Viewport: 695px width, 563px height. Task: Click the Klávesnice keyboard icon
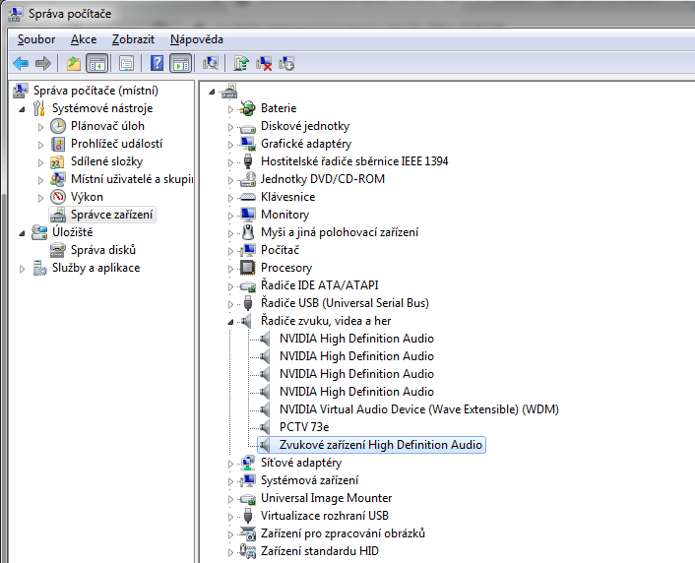click(x=247, y=197)
